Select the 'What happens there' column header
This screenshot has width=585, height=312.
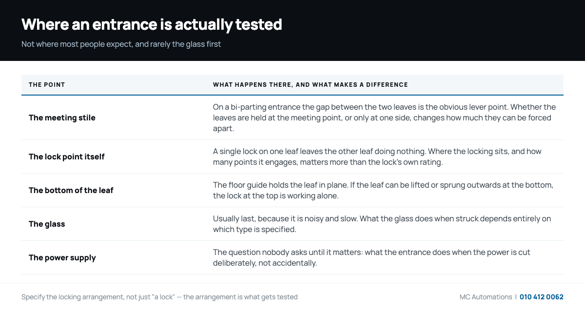tap(311, 85)
